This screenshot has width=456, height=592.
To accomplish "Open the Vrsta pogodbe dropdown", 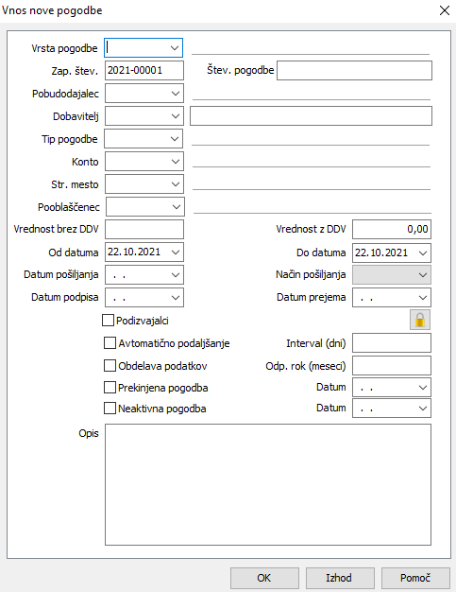I will (174, 48).
